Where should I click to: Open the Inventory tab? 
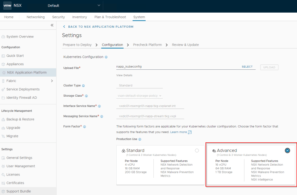[80, 17]
